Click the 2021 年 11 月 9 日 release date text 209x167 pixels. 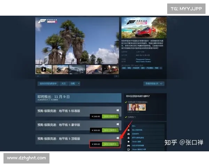142,55
